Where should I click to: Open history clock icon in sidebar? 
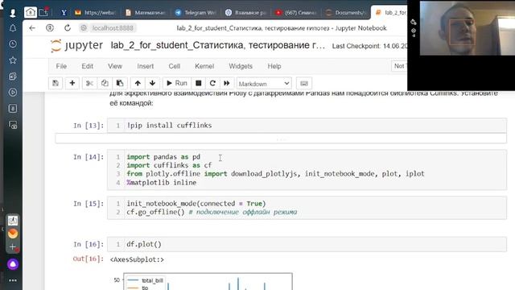click(13, 44)
